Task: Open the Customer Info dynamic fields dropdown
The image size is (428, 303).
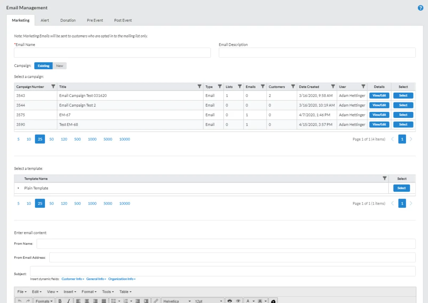Action: (x=73, y=279)
